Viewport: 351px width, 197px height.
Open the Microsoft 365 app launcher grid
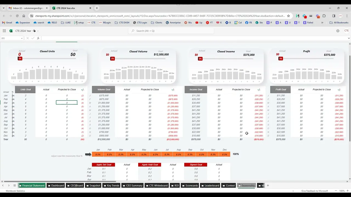click(x=4, y=31)
